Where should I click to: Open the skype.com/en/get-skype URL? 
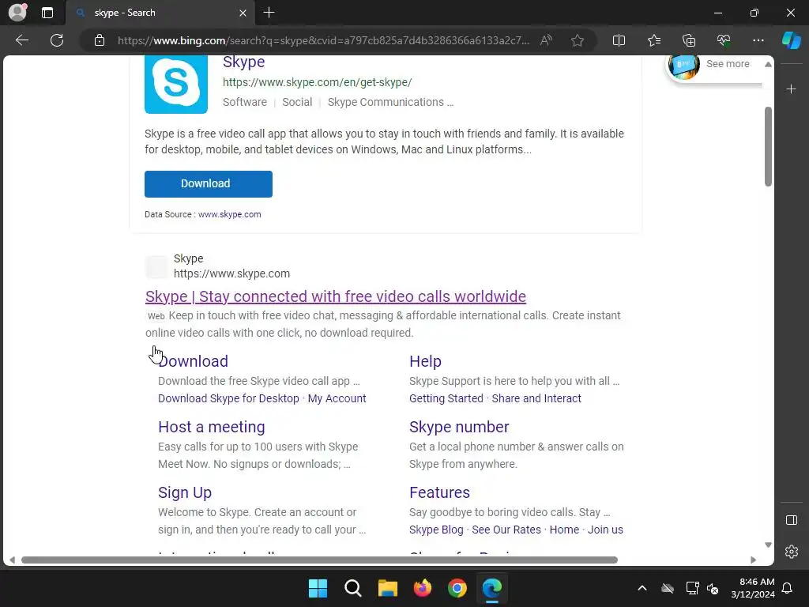[x=317, y=82]
